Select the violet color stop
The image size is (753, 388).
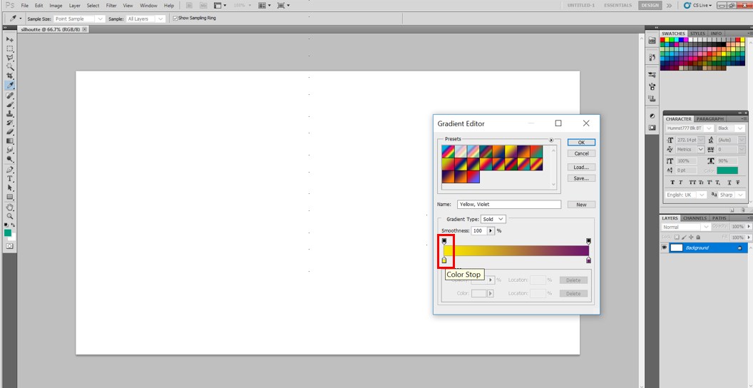click(589, 260)
